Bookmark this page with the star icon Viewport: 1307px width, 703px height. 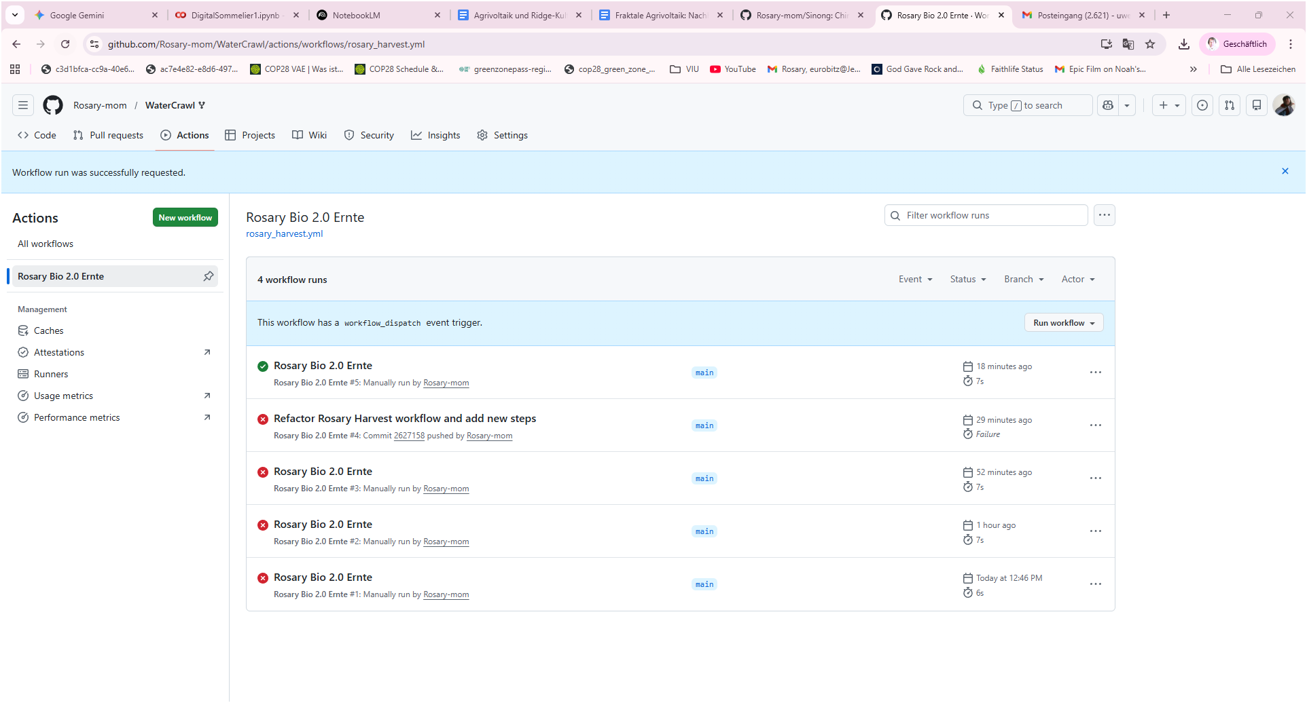pos(1150,44)
